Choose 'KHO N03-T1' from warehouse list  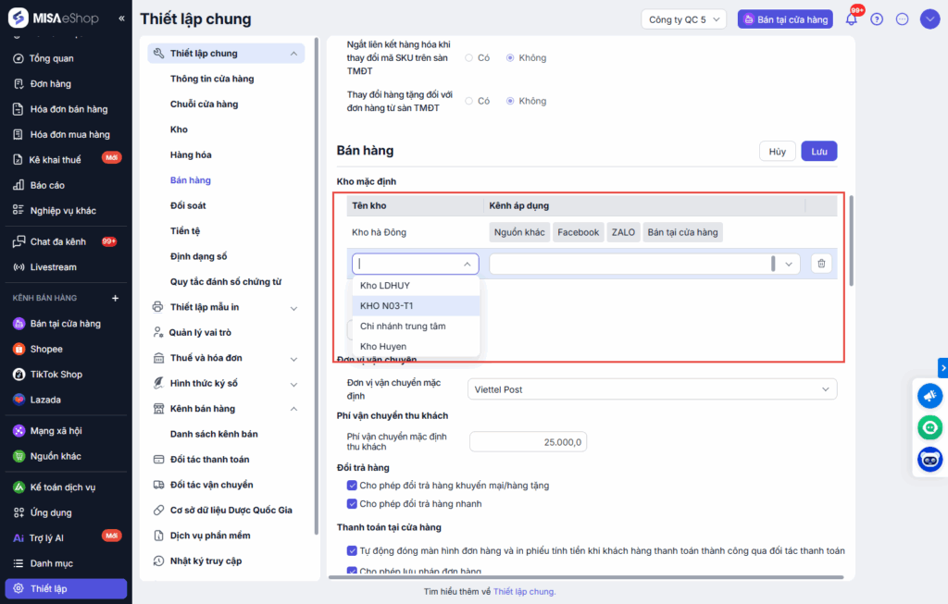387,305
